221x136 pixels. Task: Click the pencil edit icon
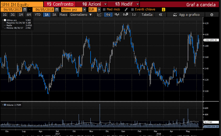tap(126, 10)
